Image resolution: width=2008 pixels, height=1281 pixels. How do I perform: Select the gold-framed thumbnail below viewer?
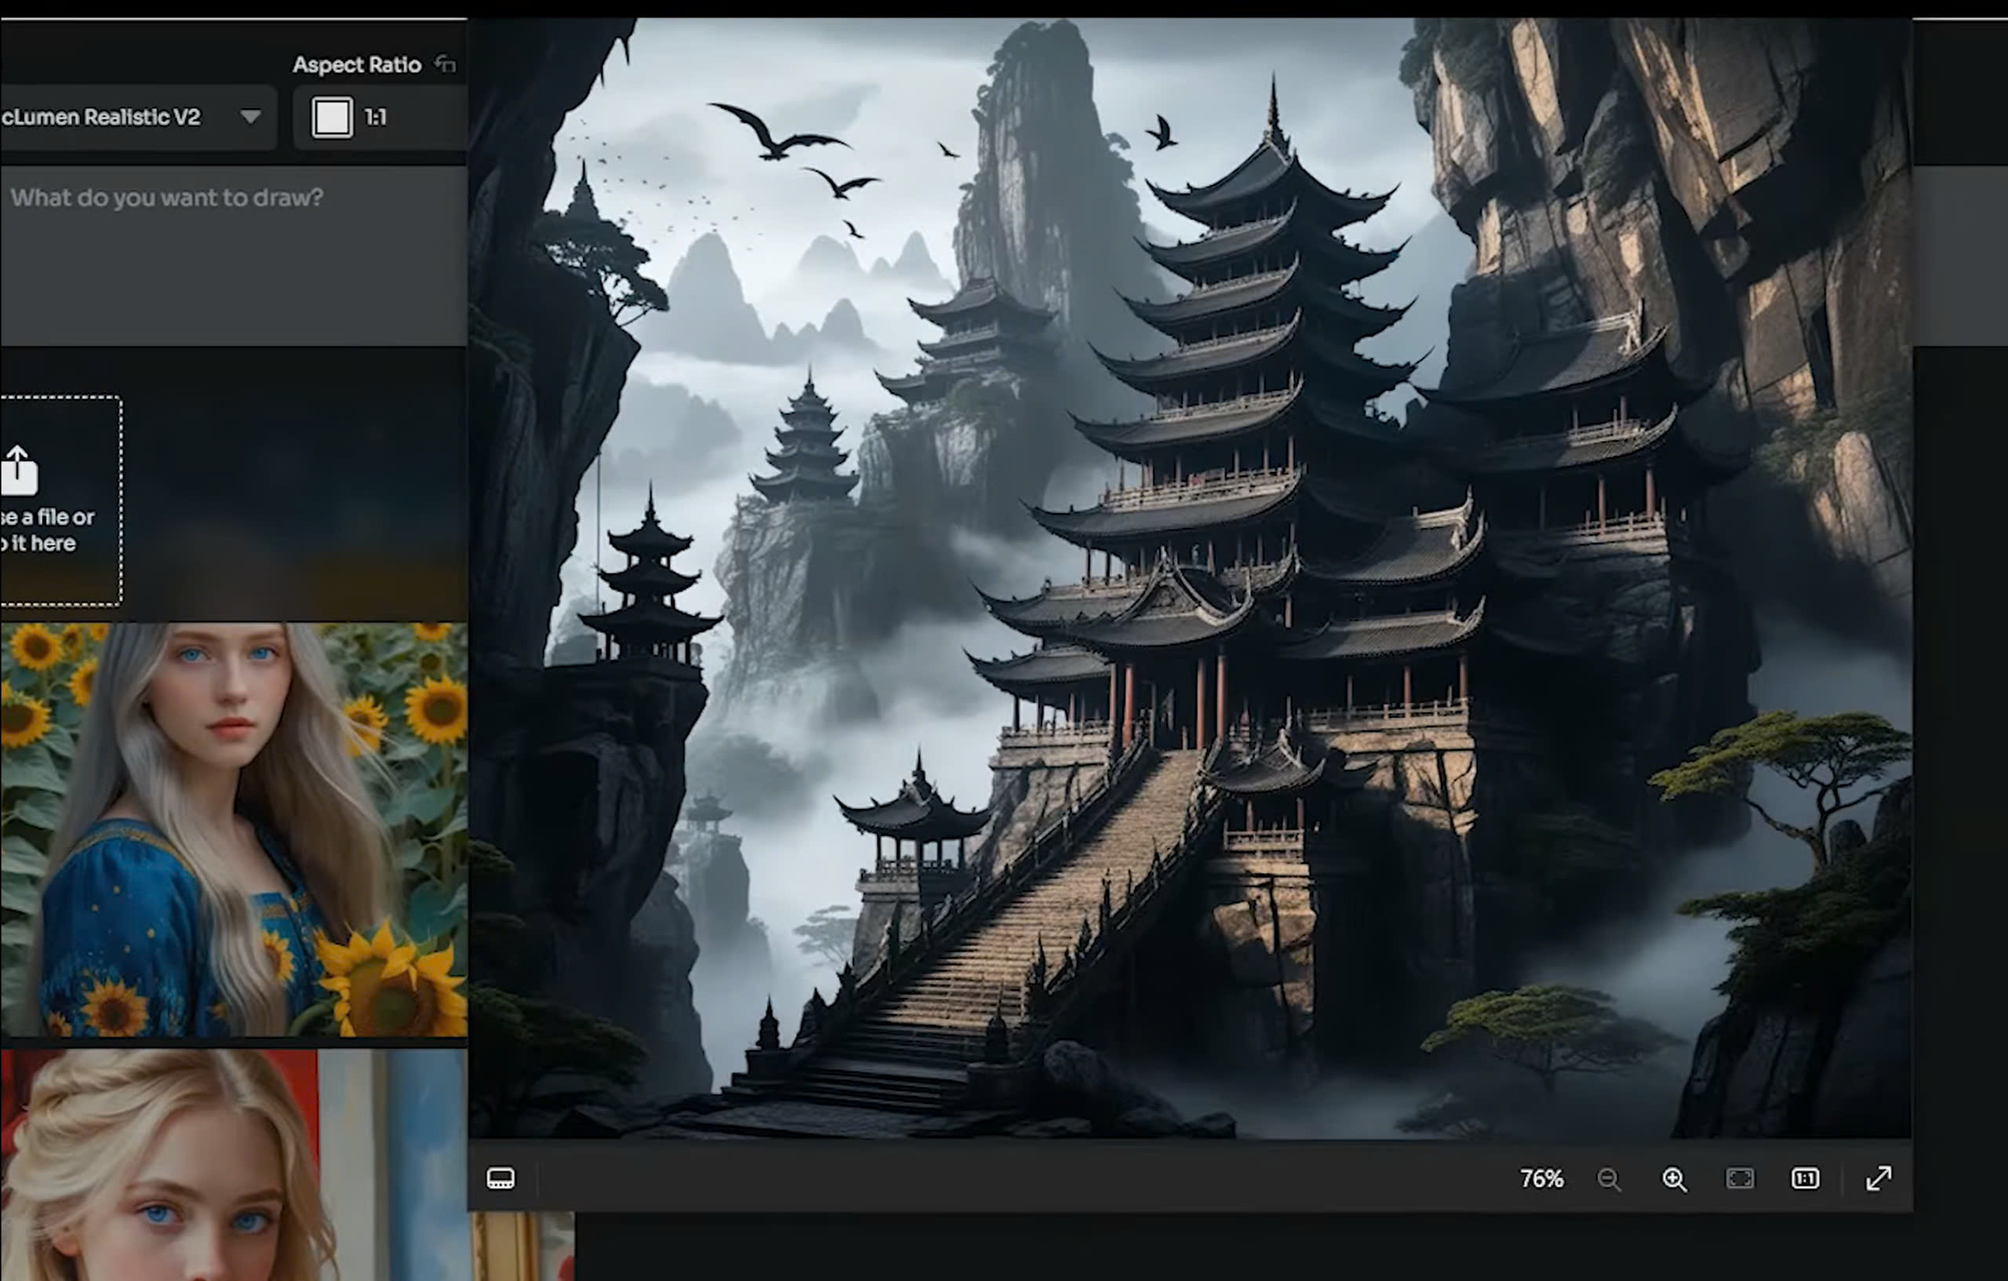click(523, 1246)
